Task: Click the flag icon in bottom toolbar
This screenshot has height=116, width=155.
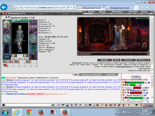Action: pyautogui.click(x=136, y=105)
